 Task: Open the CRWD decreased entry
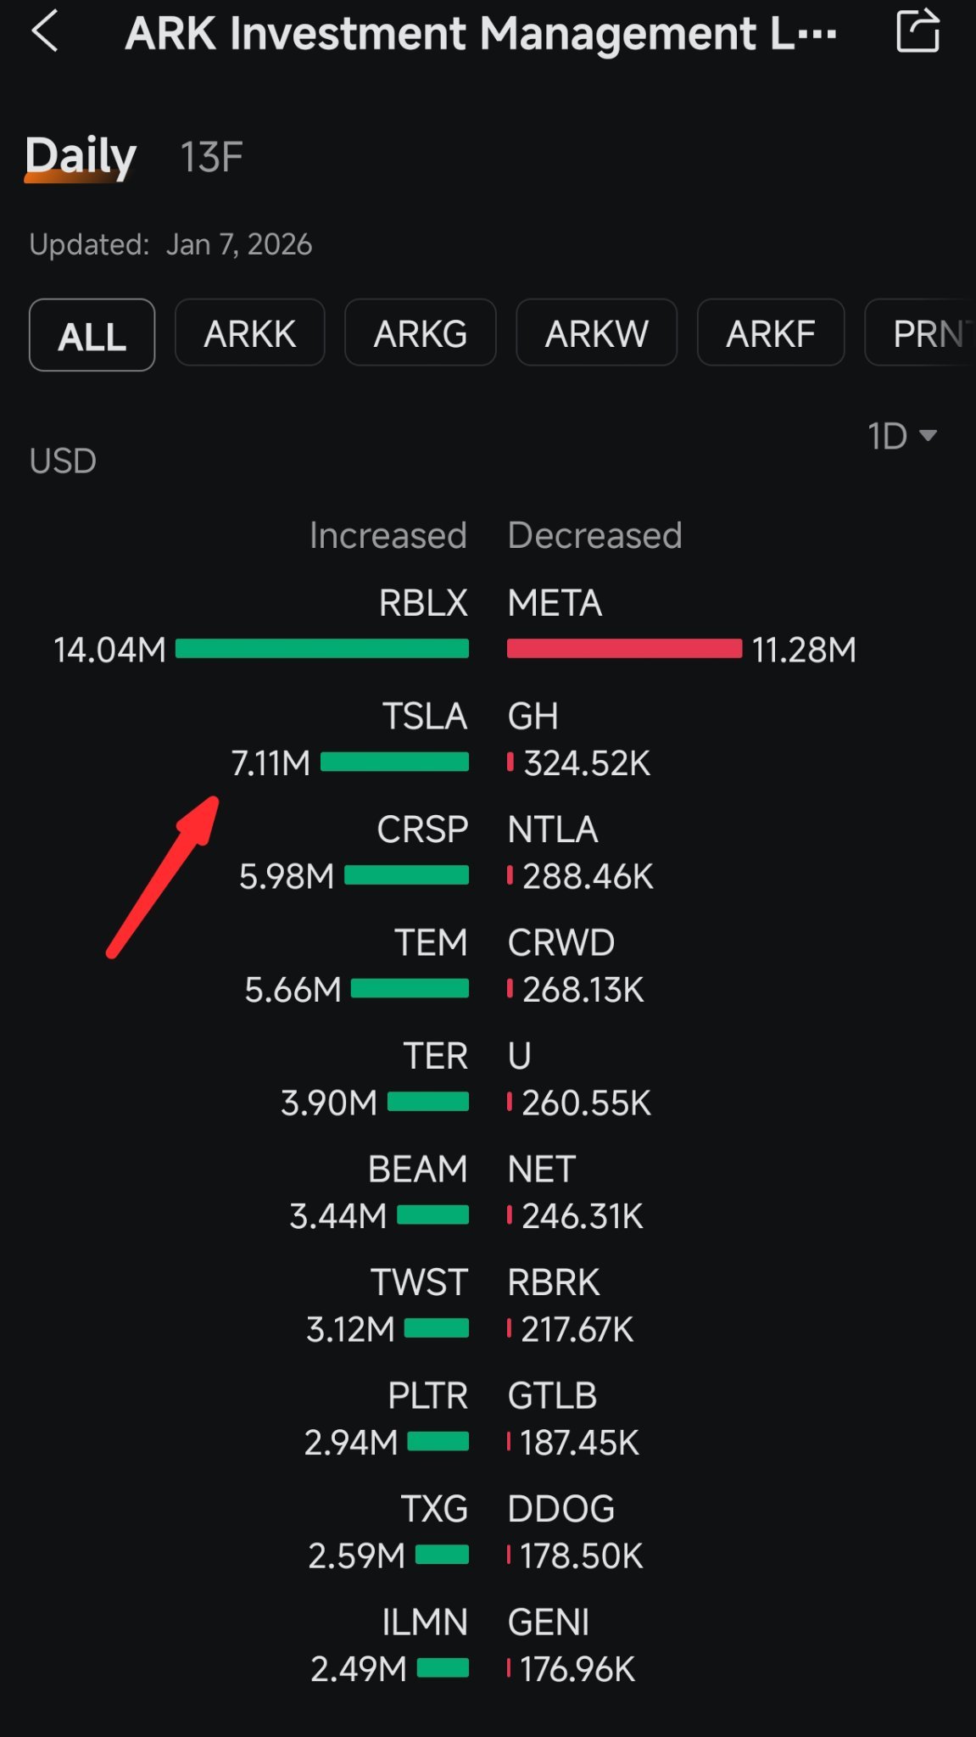pyautogui.click(x=561, y=943)
